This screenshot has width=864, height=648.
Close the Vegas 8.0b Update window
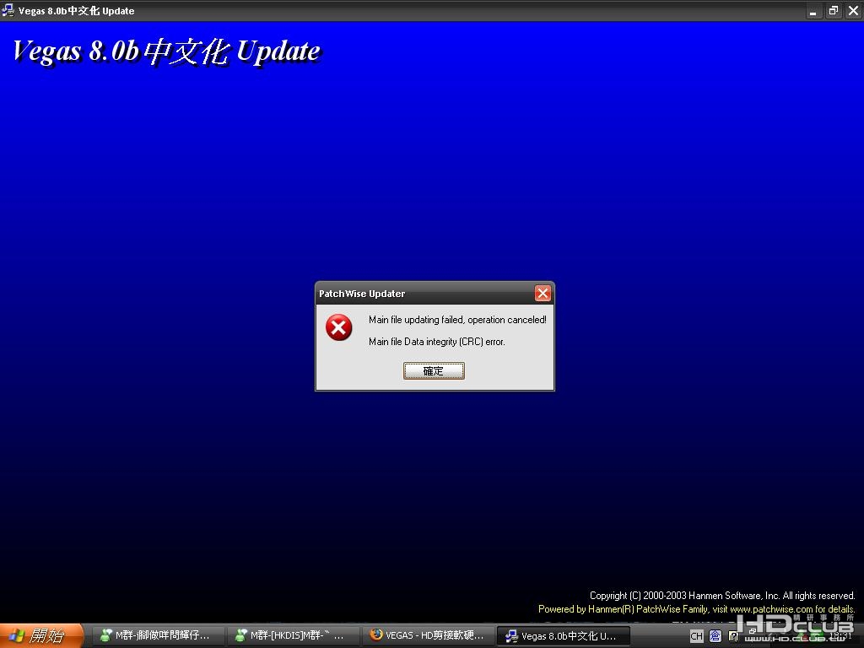(x=853, y=10)
